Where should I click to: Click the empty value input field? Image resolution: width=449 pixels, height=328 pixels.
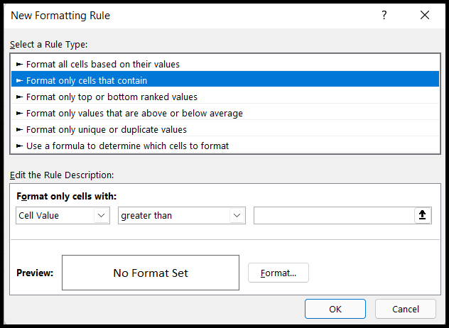pyautogui.click(x=332, y=216)
